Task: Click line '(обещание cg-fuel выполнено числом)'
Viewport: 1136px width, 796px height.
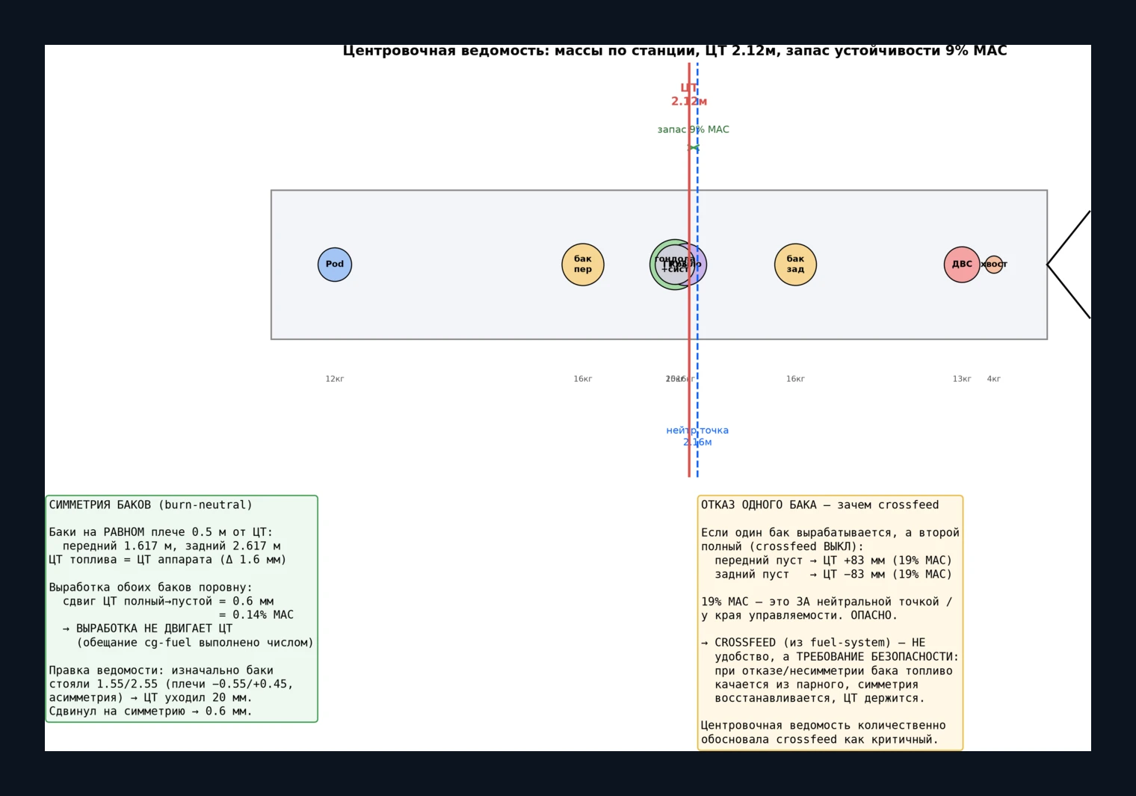Action: pyautogui.click(x=195, y=643)
